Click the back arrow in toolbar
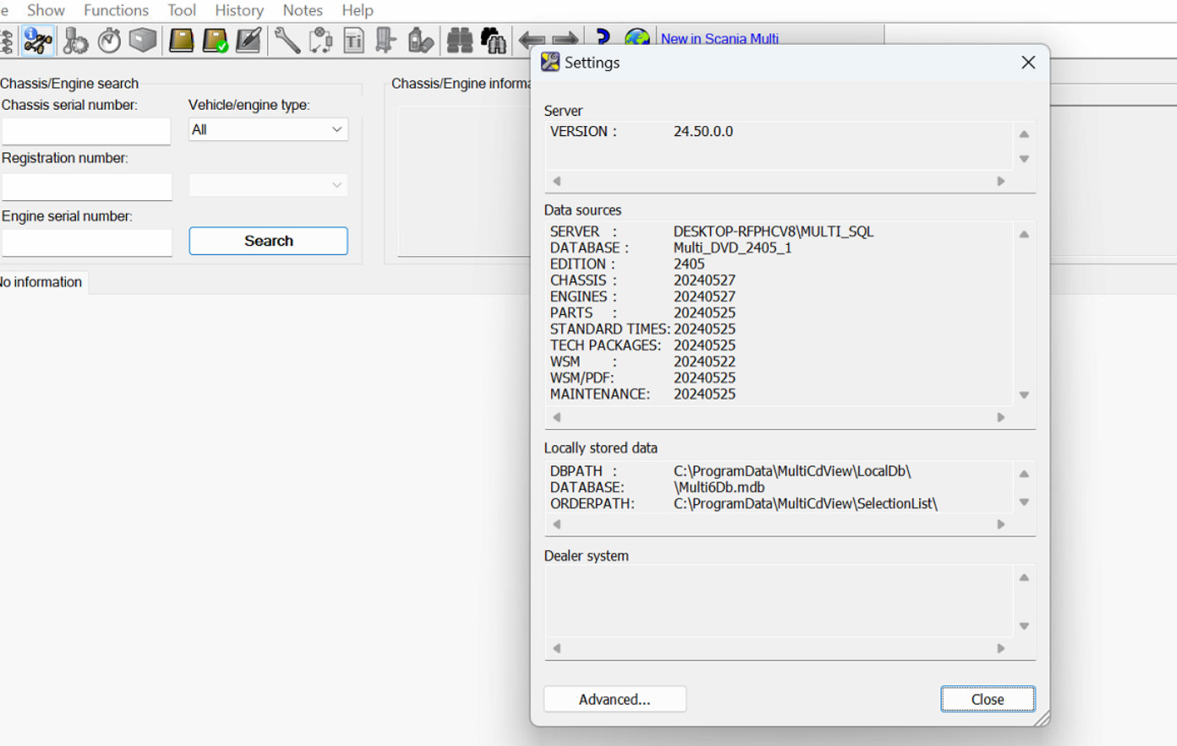1177x746 pixels. [x=531, y=40]
